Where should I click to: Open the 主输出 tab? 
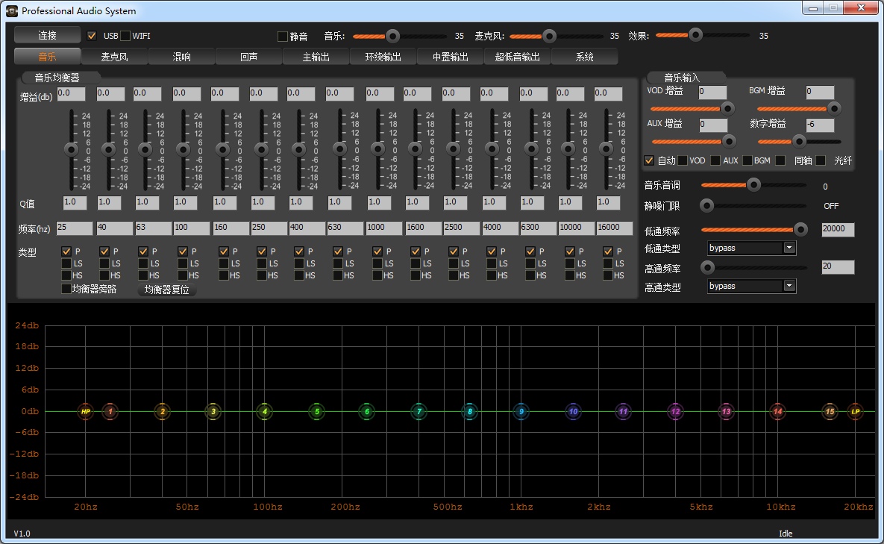(316, 57)
